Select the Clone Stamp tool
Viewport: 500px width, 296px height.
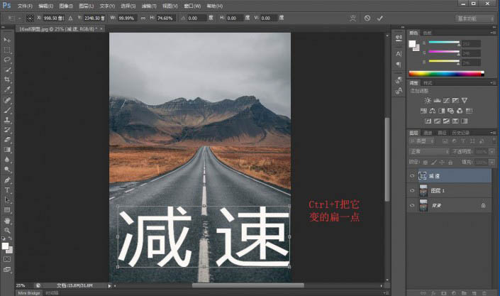coord(7,121)
